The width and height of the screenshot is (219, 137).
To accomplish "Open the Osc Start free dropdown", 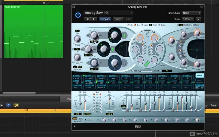I will [180, 25].
